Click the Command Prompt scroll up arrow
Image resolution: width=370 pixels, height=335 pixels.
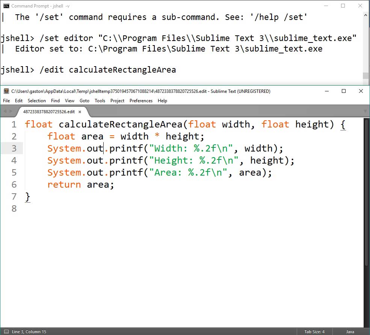click(365, 15)
